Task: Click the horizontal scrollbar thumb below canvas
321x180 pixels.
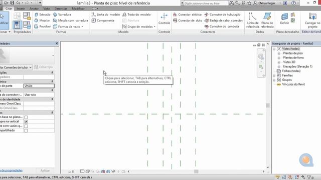Action: [x=196, y=171]
